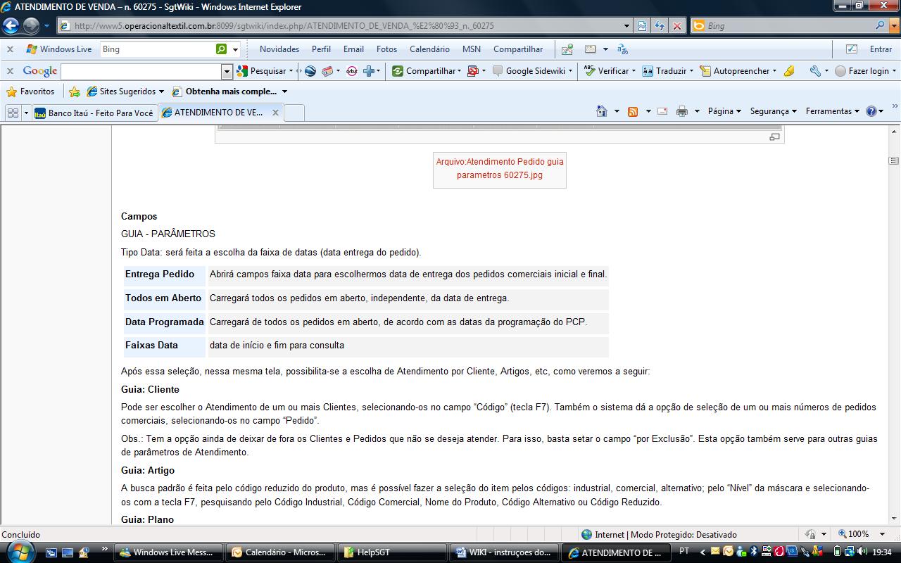Switch to the Banco Itaú tab
The width and height of the screenshot is (901, 563).
click(94, 113)
